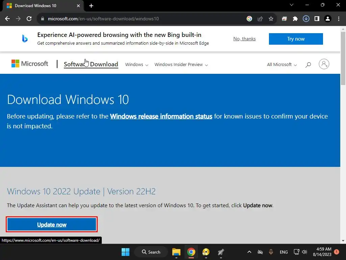
Task: Switch the ENG input language
Action: (x=284, y=252)
